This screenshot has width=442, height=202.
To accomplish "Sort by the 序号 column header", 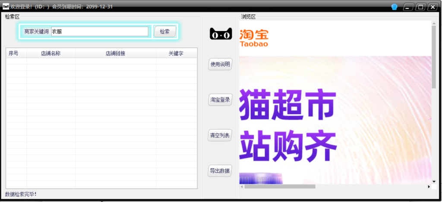I will 13,53.
